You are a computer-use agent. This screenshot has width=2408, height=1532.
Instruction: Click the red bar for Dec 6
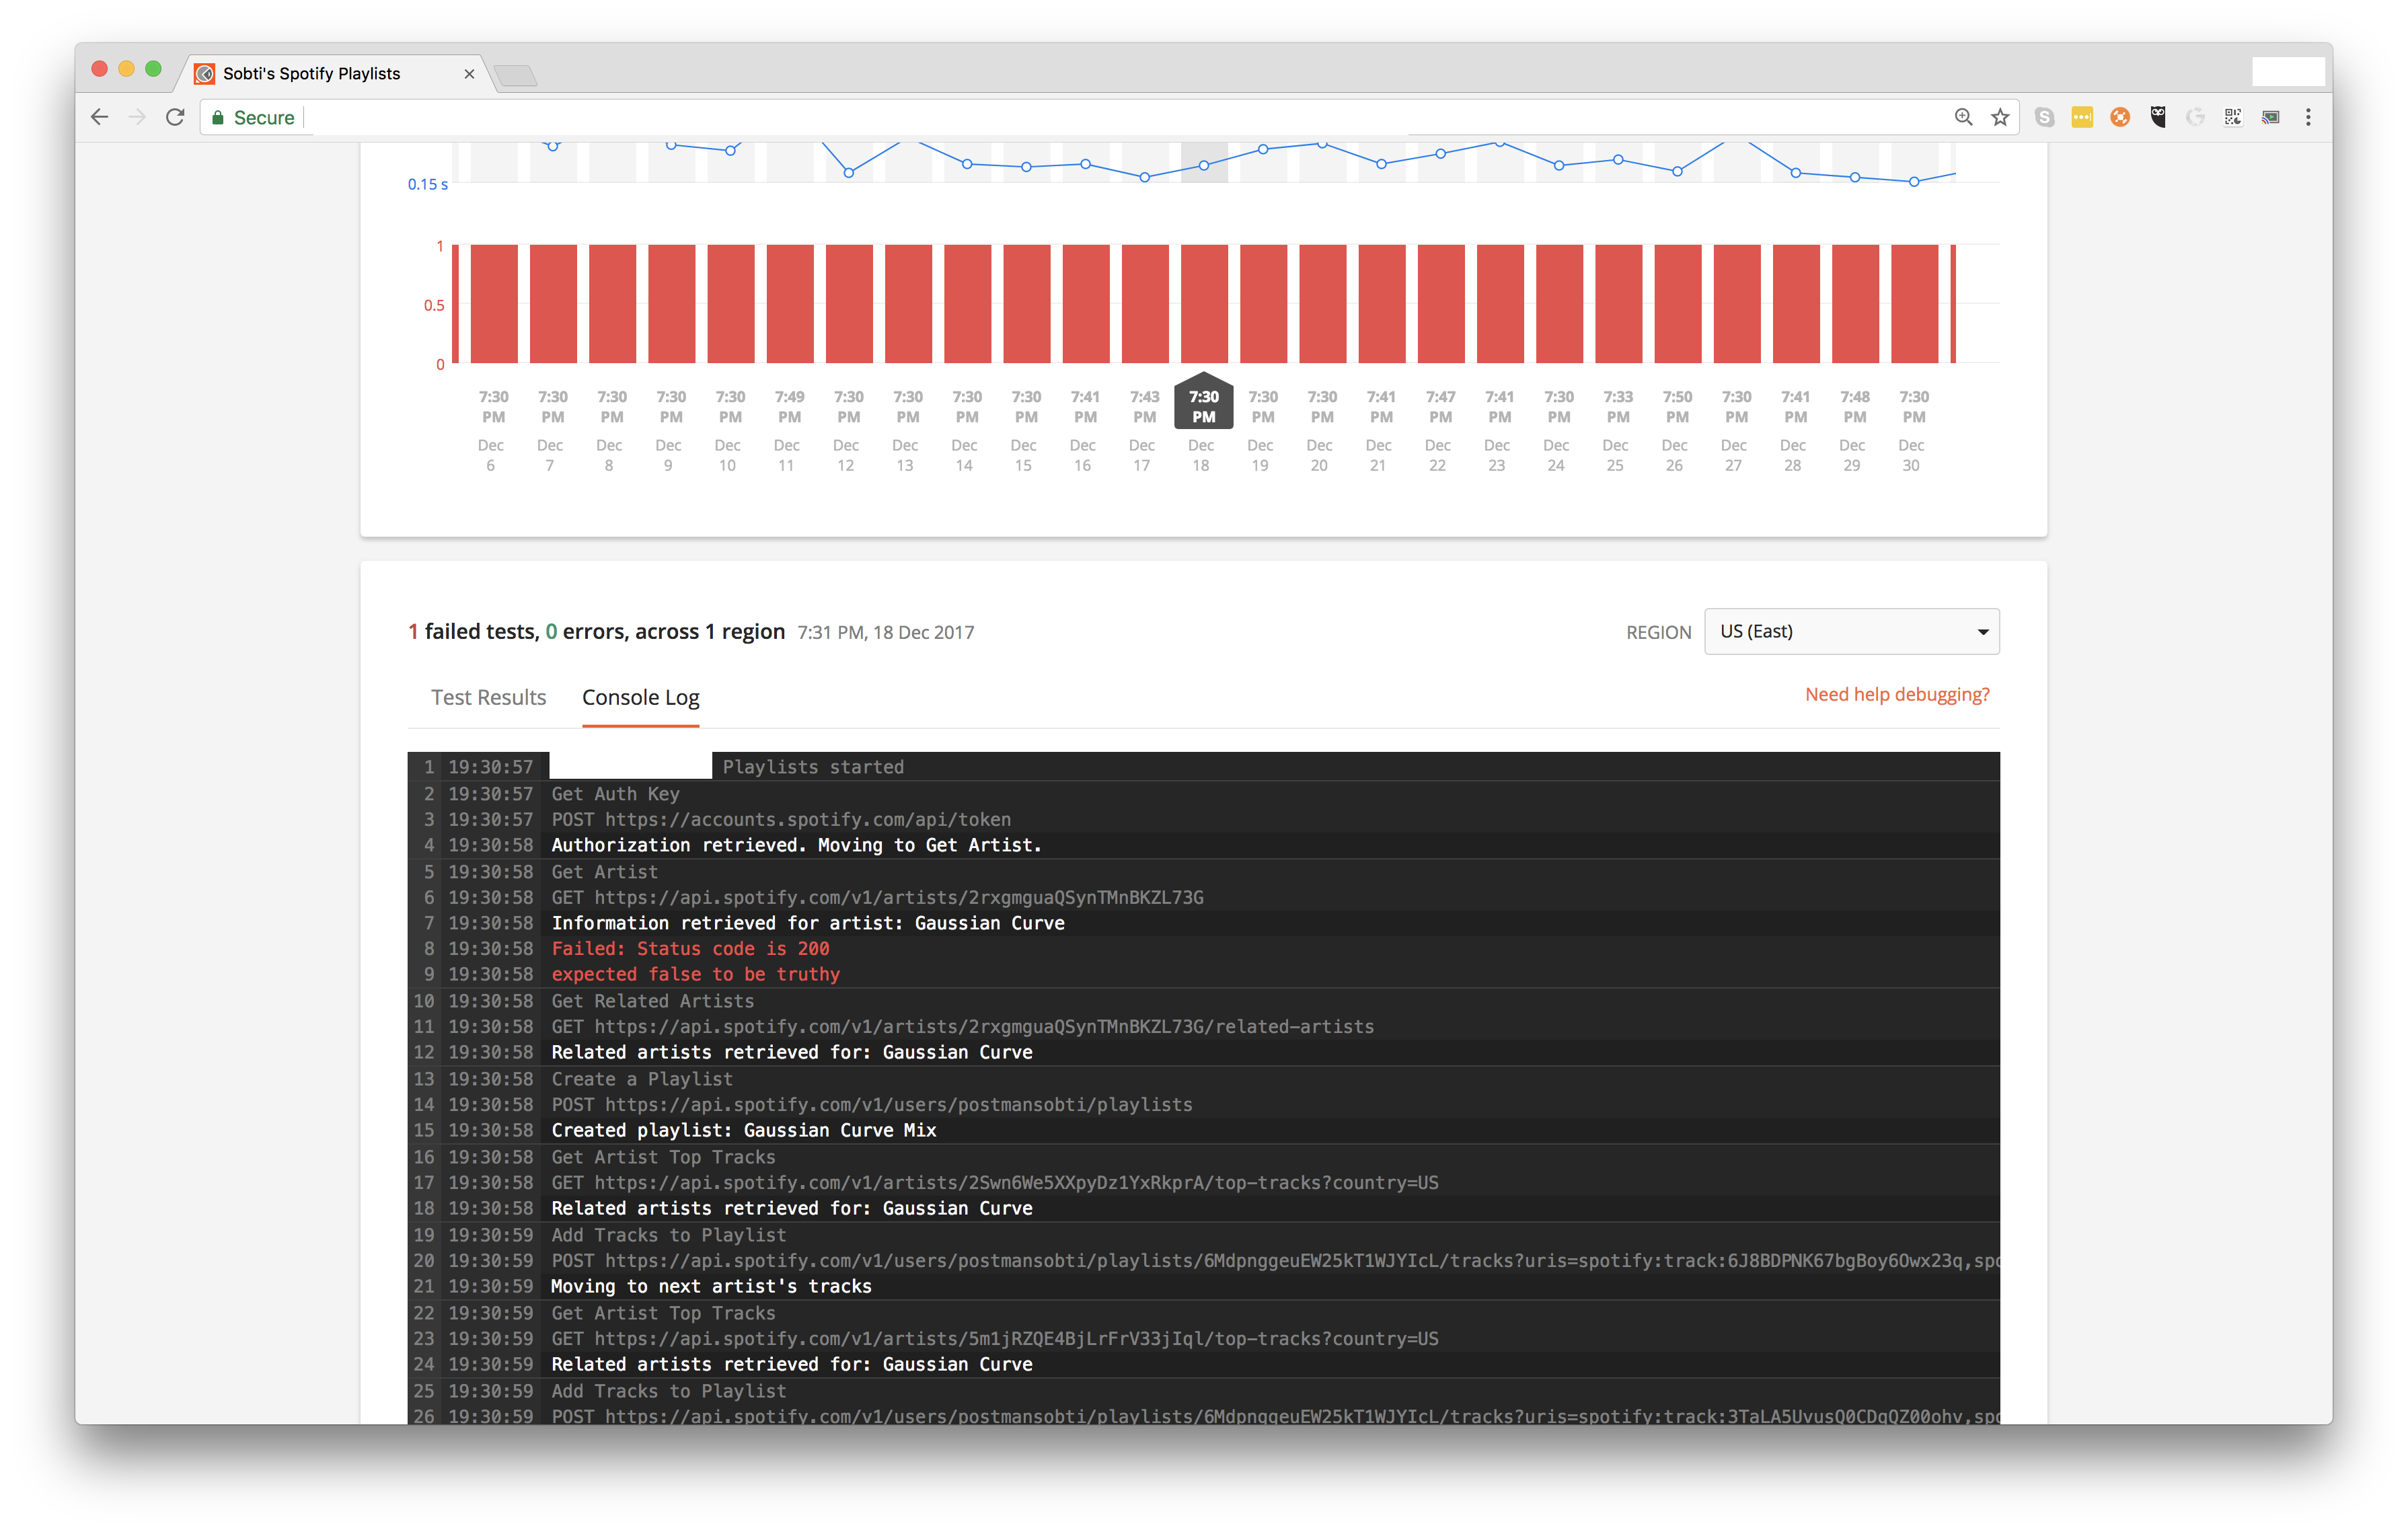[x=494, y=303]
